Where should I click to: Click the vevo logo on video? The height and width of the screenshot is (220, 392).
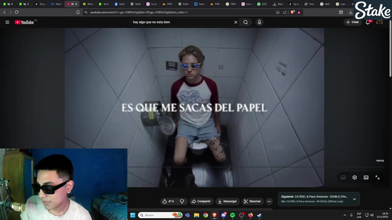tap(380, 161)
